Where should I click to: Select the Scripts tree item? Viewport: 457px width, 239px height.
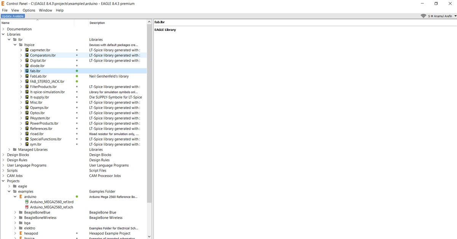[x=12, y=170]
